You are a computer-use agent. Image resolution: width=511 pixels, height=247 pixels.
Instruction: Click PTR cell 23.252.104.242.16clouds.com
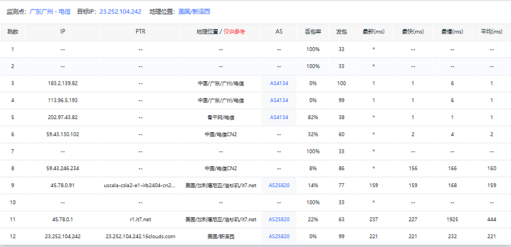pos(140,236)
